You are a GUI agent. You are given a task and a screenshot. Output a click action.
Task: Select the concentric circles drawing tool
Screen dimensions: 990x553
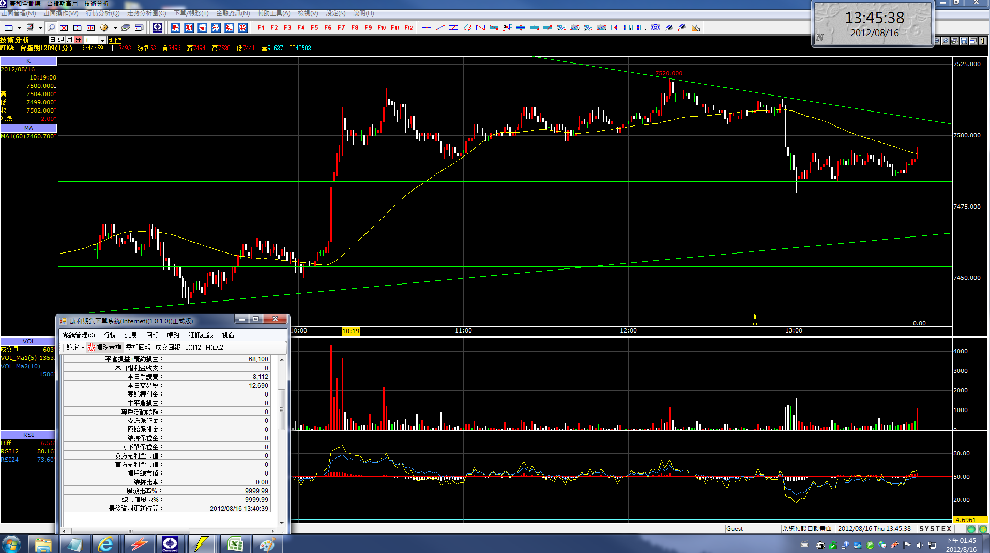pyautogui.click(x=656, y=28)
